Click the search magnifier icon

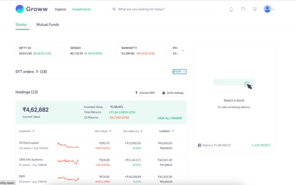pos(114,9)
